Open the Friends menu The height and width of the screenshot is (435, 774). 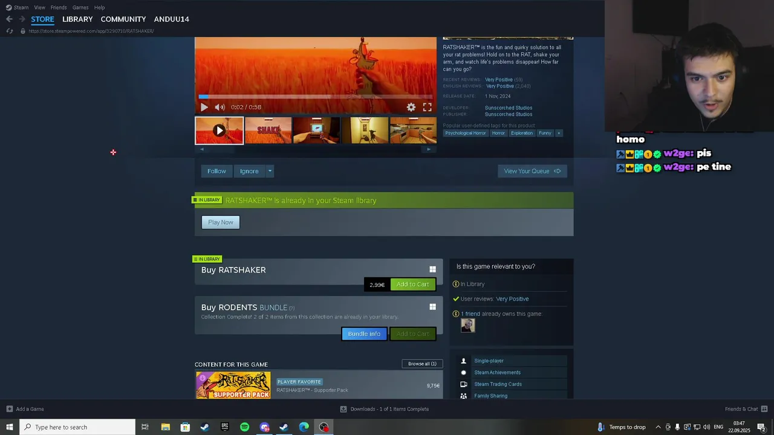tap(59, 7)
